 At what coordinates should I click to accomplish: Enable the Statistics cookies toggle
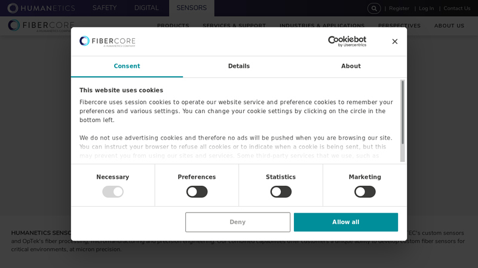pyautogui.click(x=281, y=192)
